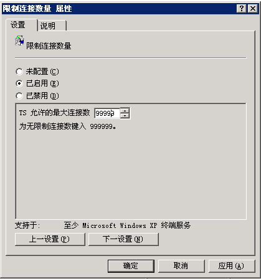Click the policy icon beside 限制连接数量
The width and height of the screenshot is (261, 279).
[x=19, y=40]
